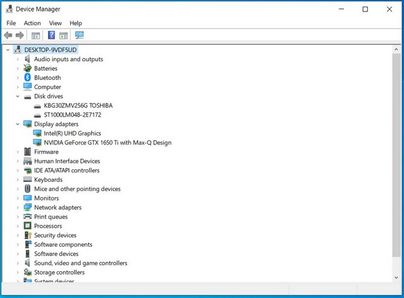Collapse the Display adapters node

coord(18,124)
